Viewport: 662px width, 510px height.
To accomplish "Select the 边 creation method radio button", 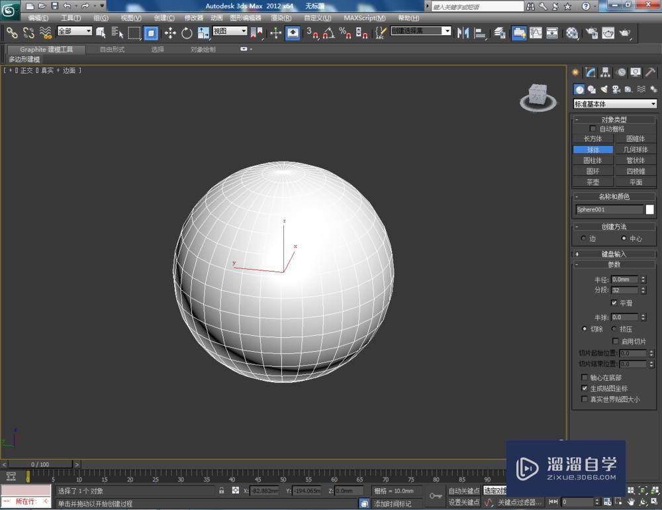I will (583, 239).
